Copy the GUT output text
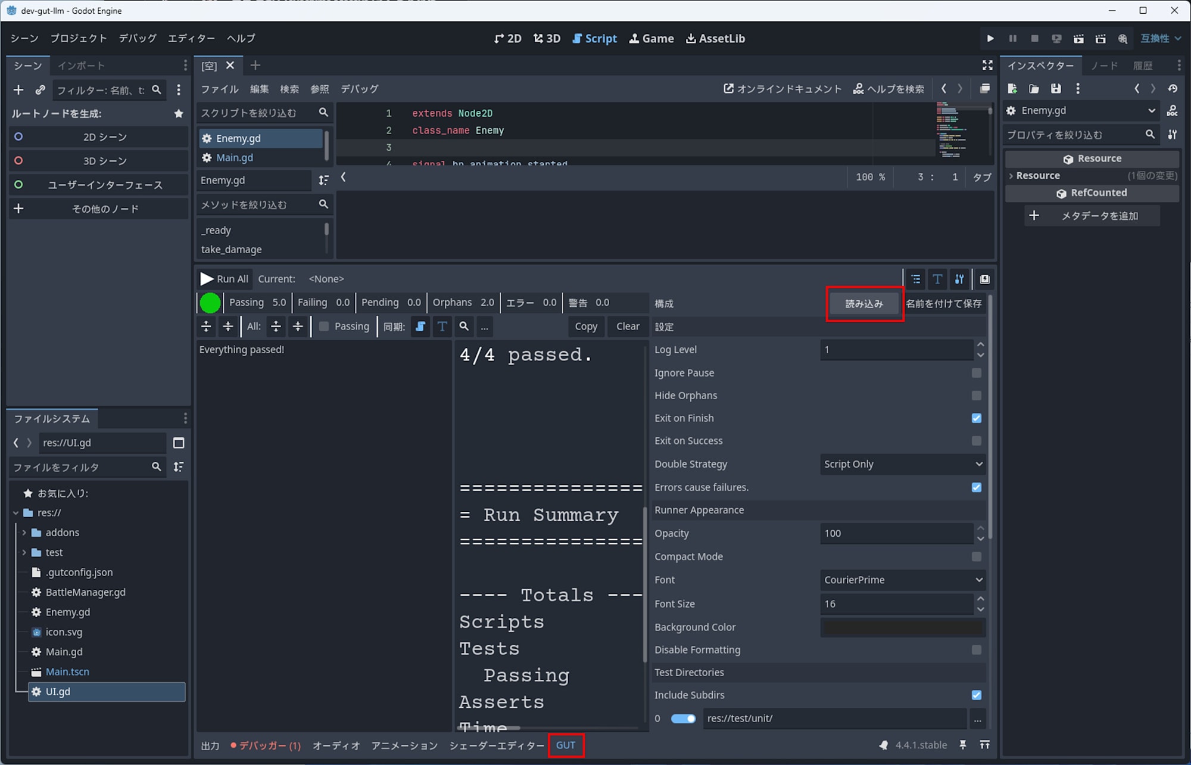1191x765 pixels. click(586, 326)
